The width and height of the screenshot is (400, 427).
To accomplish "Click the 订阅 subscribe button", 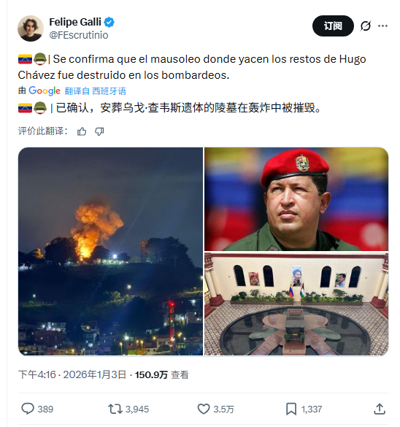I will coord(333,26).
